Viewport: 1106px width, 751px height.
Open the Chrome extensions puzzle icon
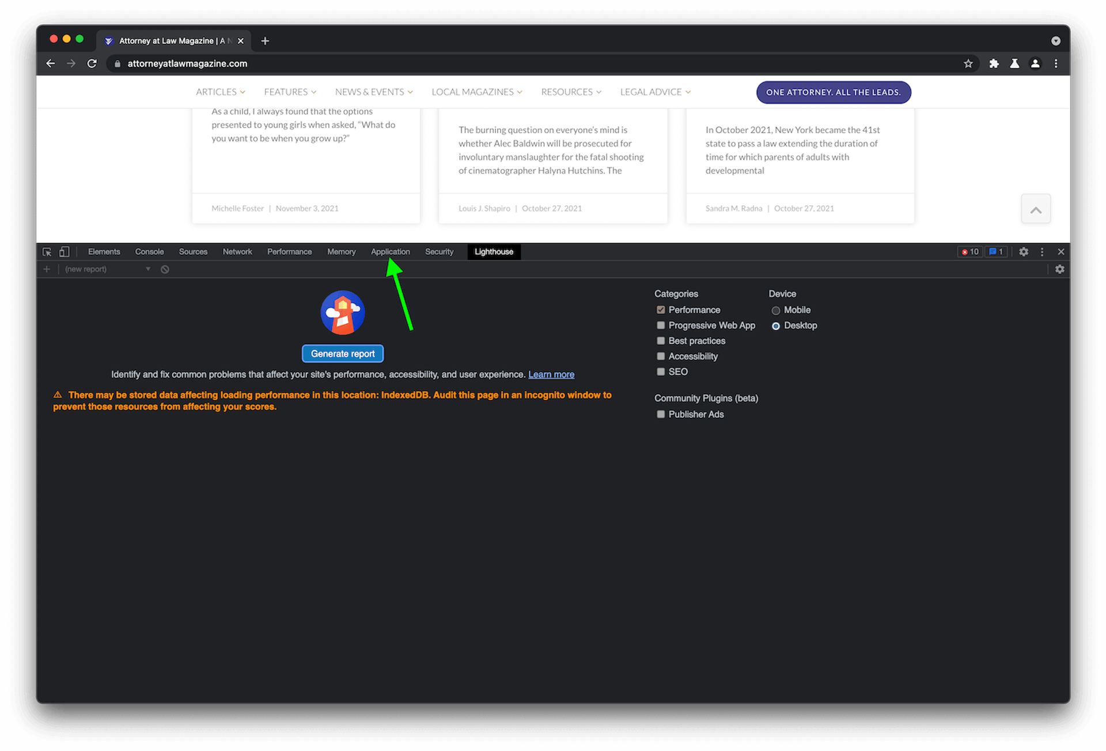point(994,64)
